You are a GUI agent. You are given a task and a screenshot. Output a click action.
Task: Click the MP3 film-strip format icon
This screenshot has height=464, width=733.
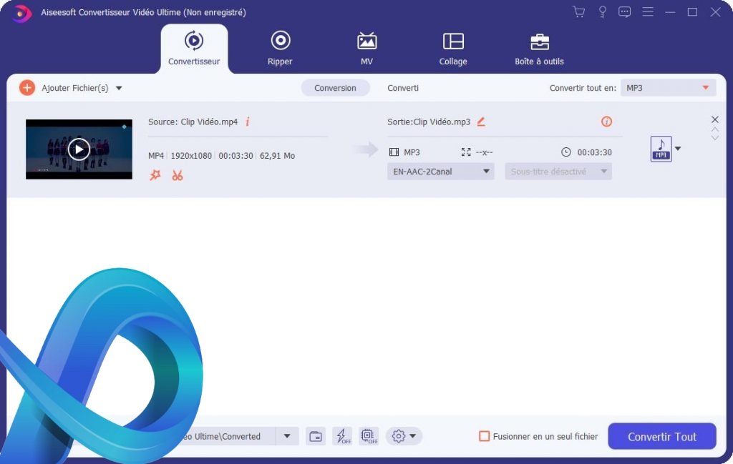[394, 152]
